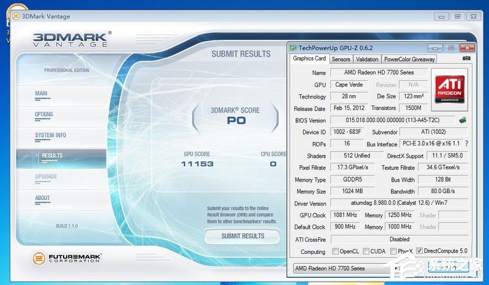Viewport: 489px width, 285px height.
Task: Click the BIOS save chip icon
Action: tap(463, 120)
